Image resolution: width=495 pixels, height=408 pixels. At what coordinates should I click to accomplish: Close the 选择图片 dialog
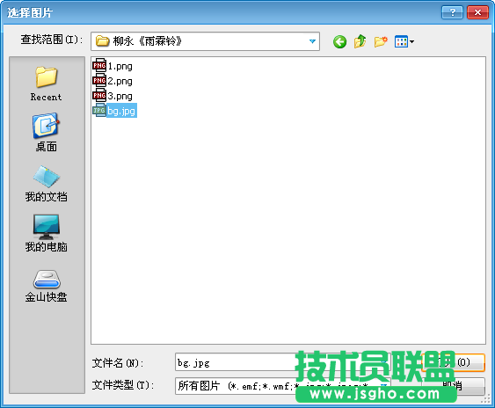point(477,12)
